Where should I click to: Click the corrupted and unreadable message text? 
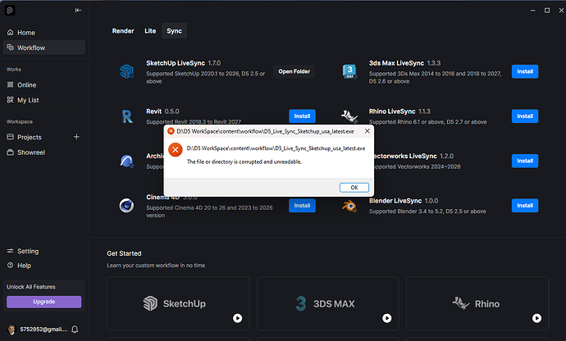(x=244, y=162)
